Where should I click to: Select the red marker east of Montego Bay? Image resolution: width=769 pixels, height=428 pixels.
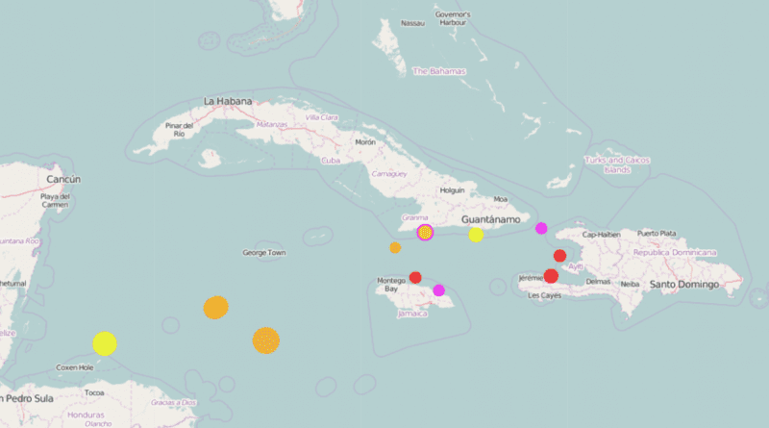point(415,278)
